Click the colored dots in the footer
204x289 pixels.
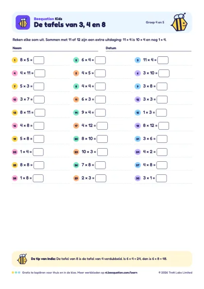coord(16,272)
